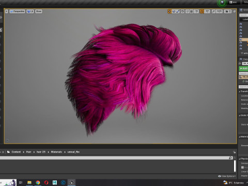Click the Mobility property label

244,109
